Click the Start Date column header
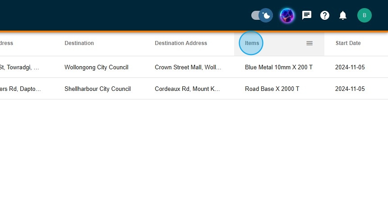This screenshot has height=216, width=388. pyautogui.click(x=348, y=43)
